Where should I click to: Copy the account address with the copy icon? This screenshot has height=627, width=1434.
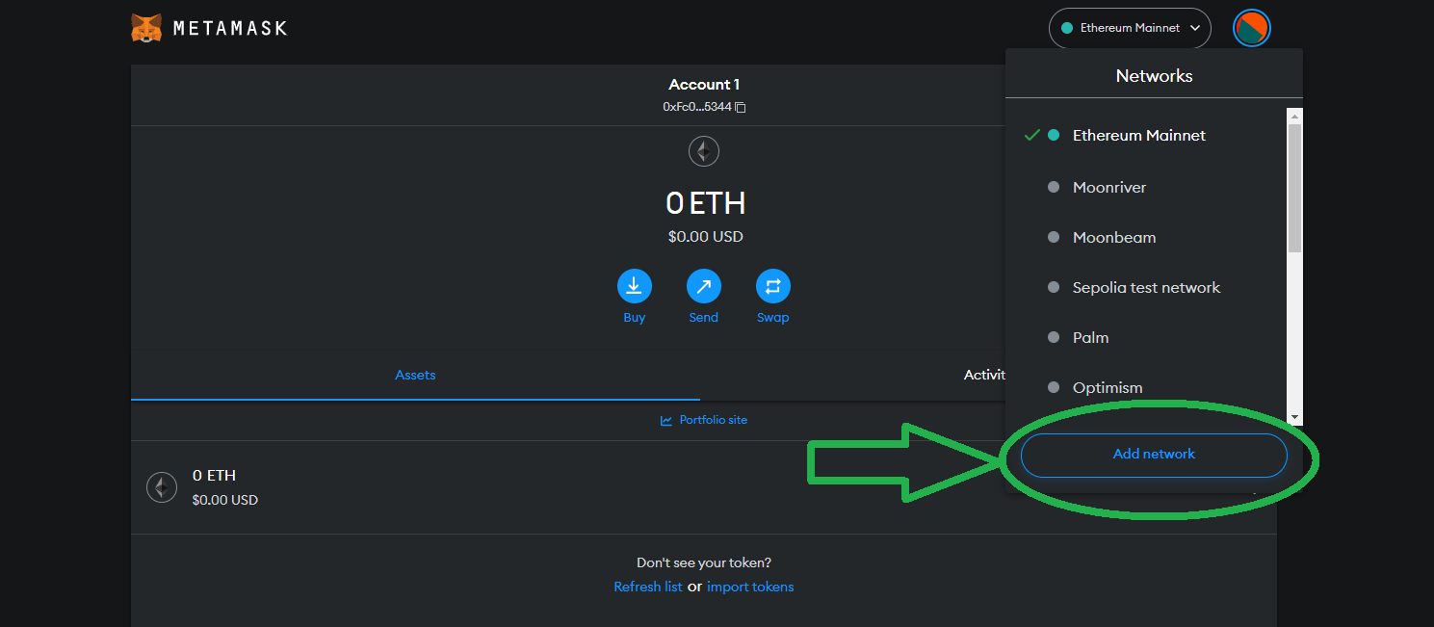(740, 107)
